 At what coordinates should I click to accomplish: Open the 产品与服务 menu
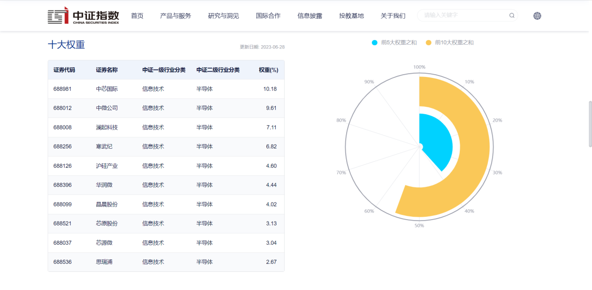click(x=176, y=16)
